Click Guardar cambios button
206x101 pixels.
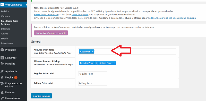click(x=41, y=96)
